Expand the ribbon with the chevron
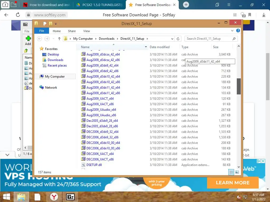Viewport: 270px width, 202px height. 232,31
